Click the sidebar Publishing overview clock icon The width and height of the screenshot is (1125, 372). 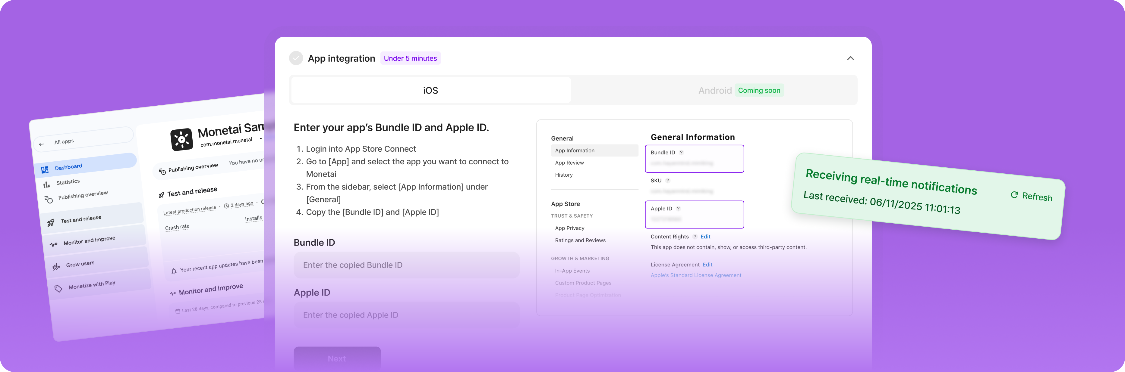(49, 200)
